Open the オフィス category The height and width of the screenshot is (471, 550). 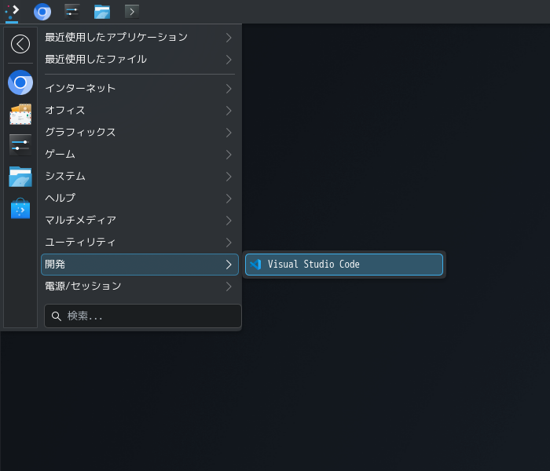pyautogui.click(x=140, y=111)
